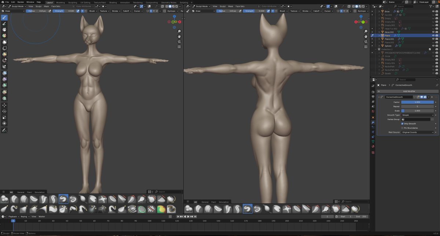The height and width of the screenshot is (236, 440).
Task: Play animation in the timeline
Action: click(188, 217)
